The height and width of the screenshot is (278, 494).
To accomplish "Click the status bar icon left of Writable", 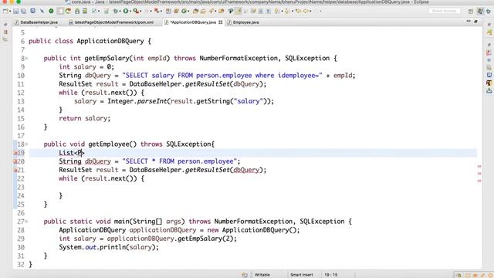I will 245,275.
